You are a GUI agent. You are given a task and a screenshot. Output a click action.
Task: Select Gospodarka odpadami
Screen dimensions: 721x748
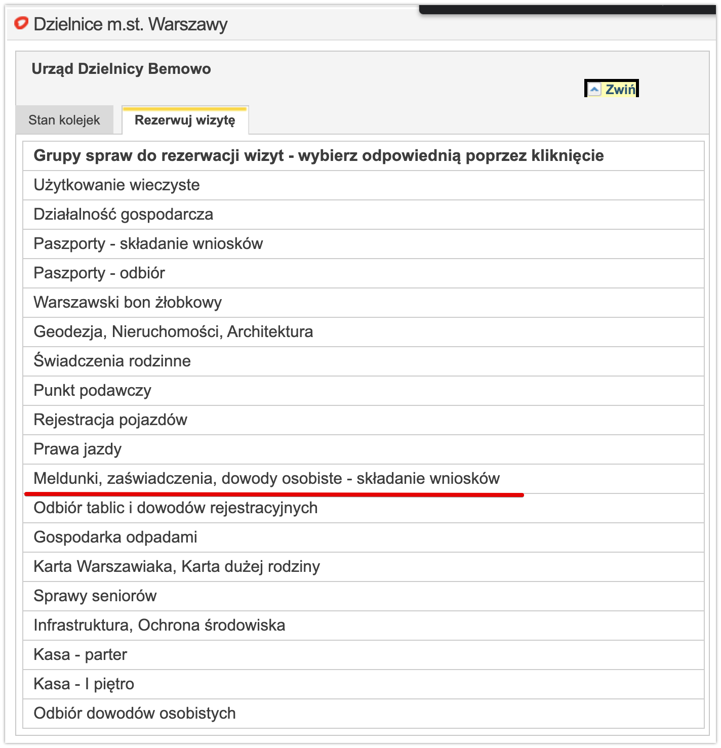(x=364, y=537)
